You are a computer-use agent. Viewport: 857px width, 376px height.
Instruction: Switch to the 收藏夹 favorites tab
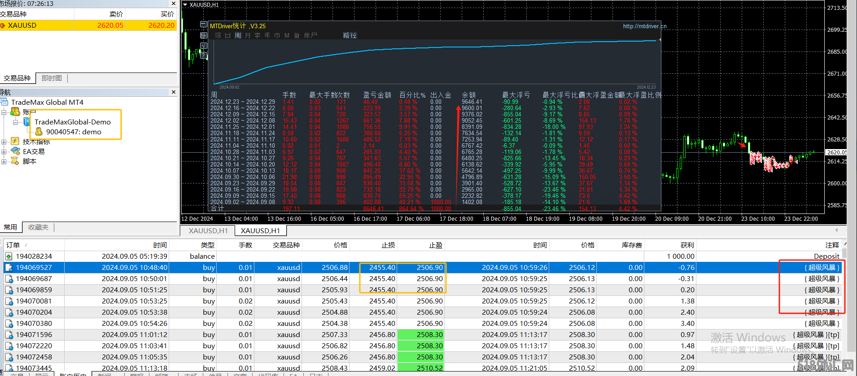tap(38, 227)
